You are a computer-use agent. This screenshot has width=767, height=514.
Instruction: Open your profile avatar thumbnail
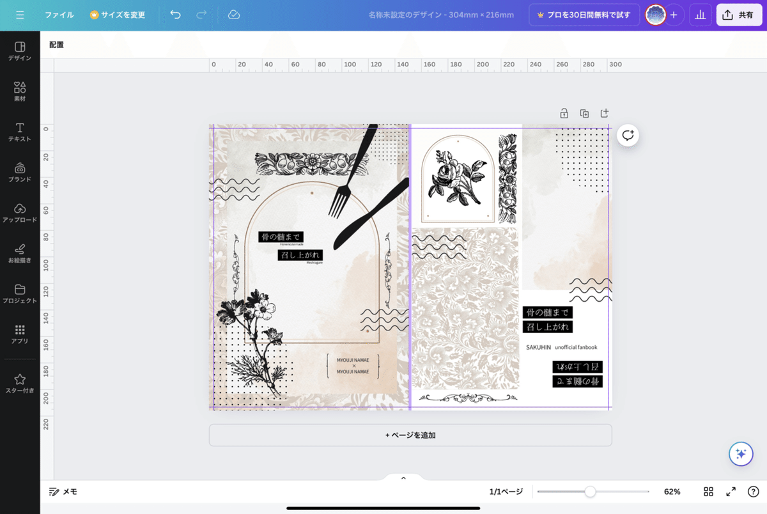pos(656,14)
